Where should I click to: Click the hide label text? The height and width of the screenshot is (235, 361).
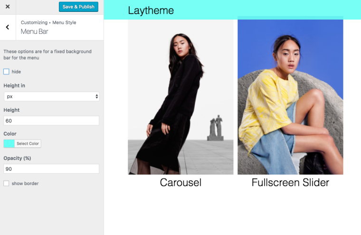pos(16,72)
